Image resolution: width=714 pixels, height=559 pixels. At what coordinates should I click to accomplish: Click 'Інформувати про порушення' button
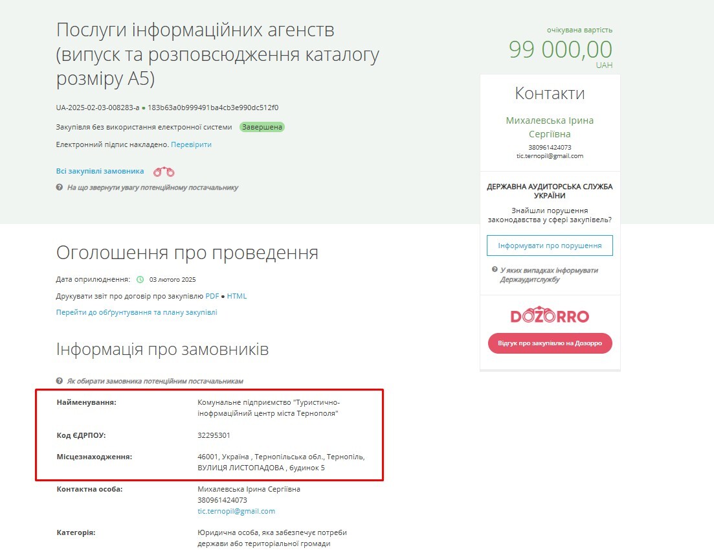(550, 245)
